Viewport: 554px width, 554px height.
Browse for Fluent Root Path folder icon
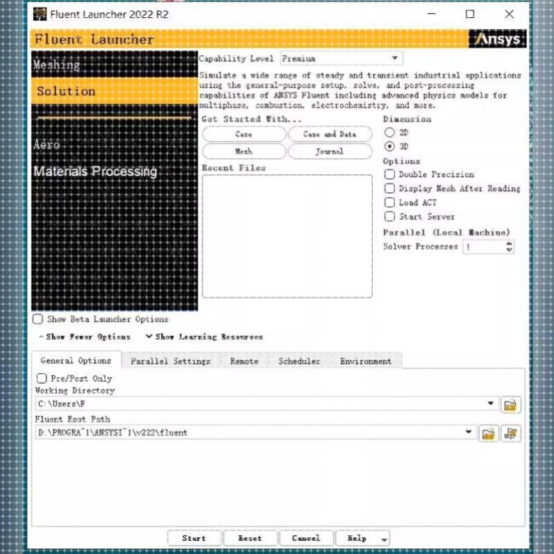pos(488,433)
